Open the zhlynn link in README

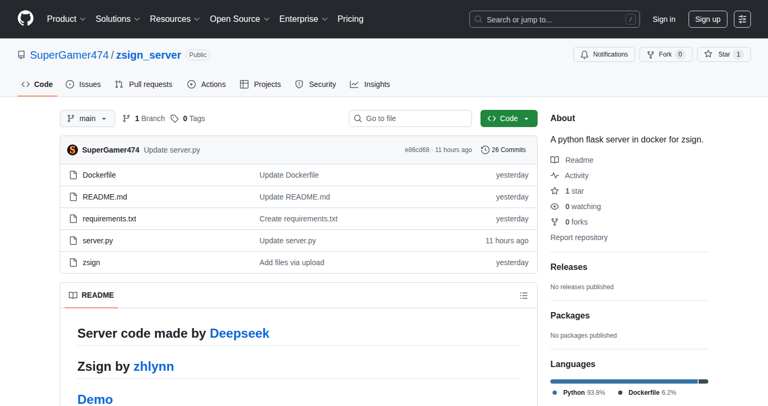point(154,367)
